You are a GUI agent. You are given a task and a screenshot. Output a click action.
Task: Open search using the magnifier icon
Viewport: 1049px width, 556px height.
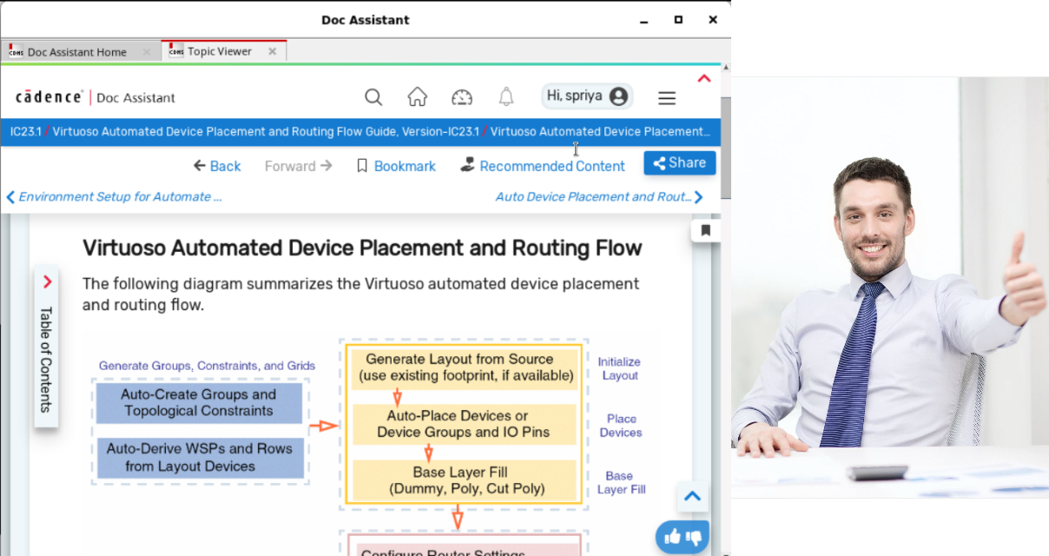point(373,96)
